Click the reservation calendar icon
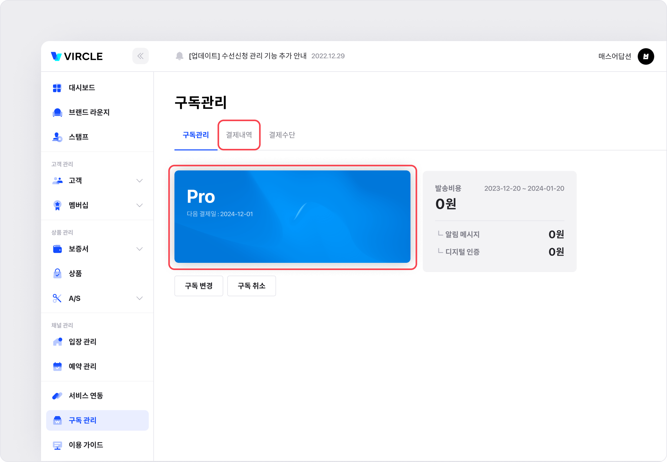Screen dimensions: 667x462 point(57,367)
